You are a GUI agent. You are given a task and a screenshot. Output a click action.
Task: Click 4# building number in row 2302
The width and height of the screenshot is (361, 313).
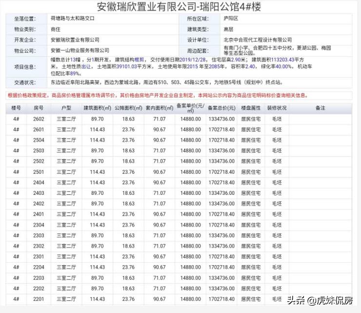tap(16, 246)
